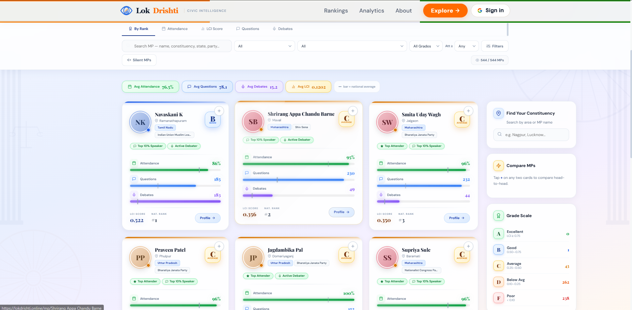The width and height of the screenshot is (632, 310).
Task: Click the Explore button
Action: (x=445, y=10)
